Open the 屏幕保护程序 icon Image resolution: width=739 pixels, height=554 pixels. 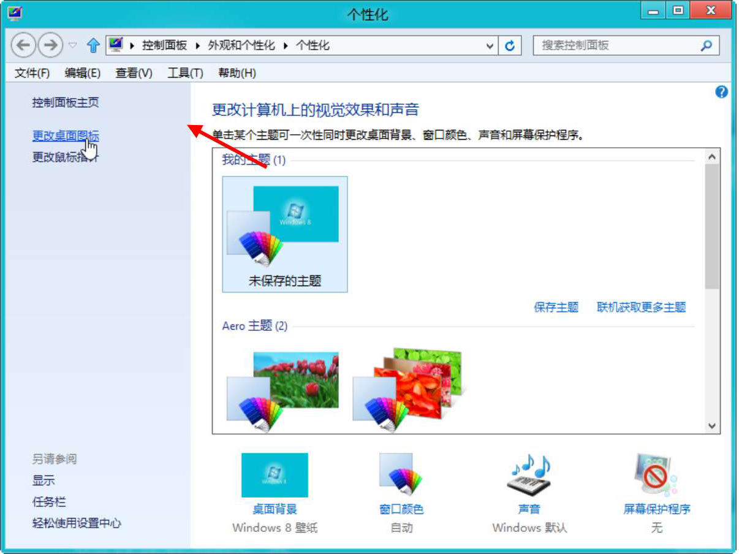pyautogui.click(x=656, y=476)
